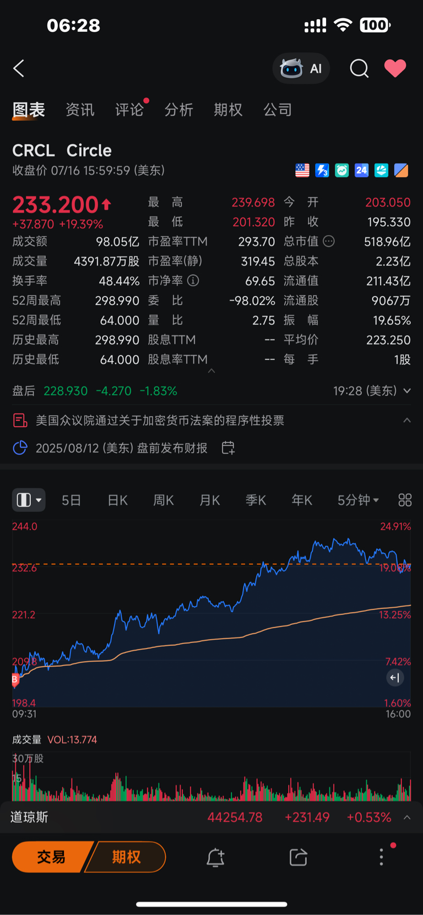
Task: Open the more options three-dot menu
Action: tap(381, 857)
